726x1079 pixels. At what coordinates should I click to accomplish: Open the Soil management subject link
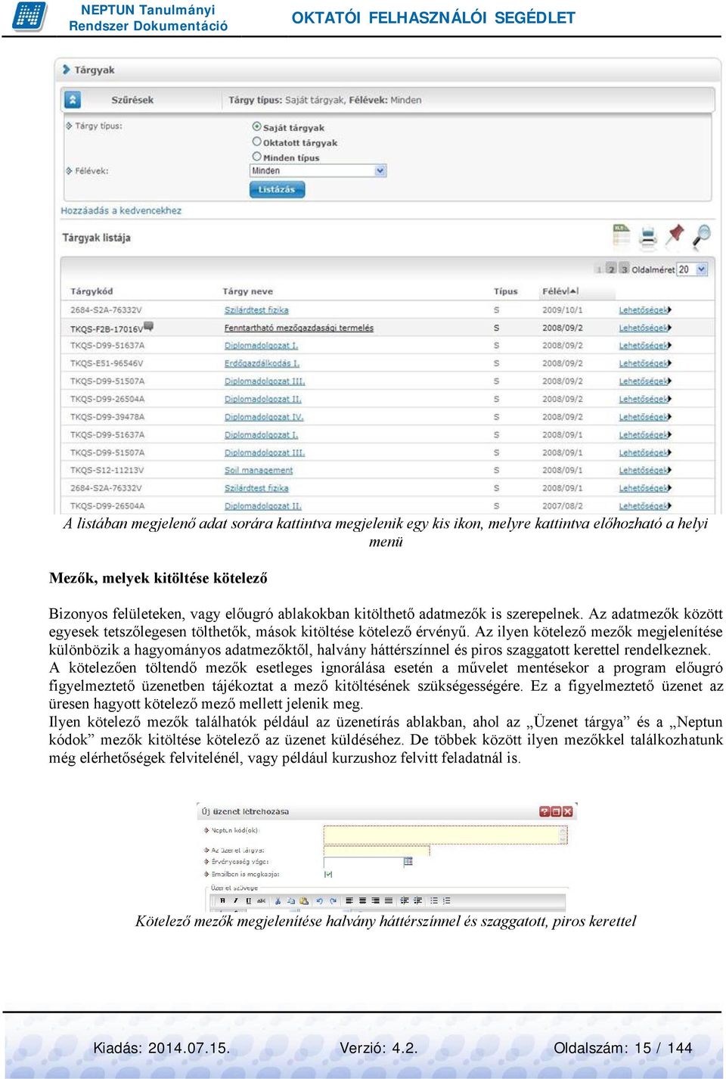(x=259, y=470)
